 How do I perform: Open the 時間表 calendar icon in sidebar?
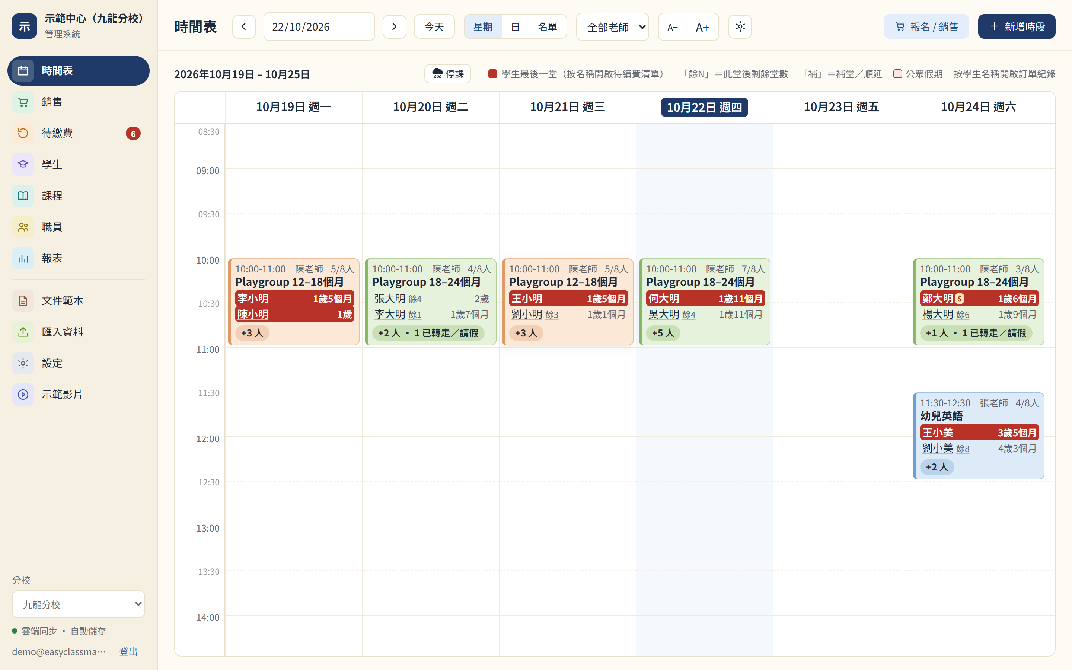coord(23,70)
